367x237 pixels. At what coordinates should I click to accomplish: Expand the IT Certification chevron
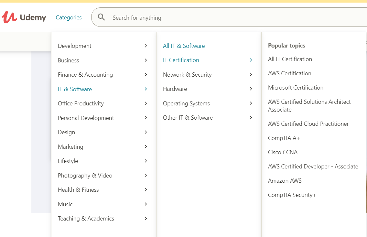(251, 60)
